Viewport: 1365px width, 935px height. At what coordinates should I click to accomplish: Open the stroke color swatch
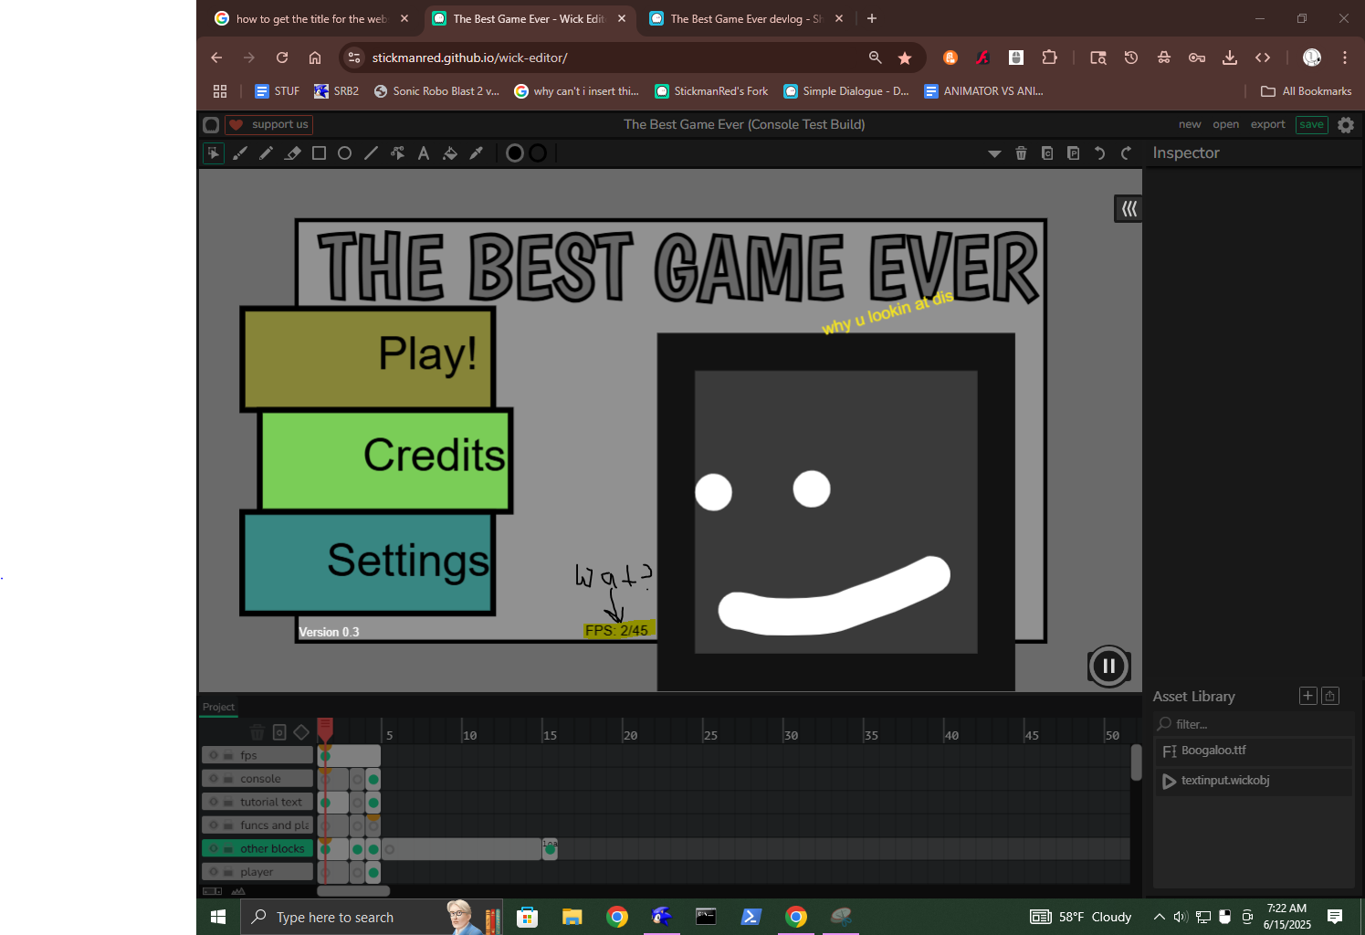click(539, 153)
